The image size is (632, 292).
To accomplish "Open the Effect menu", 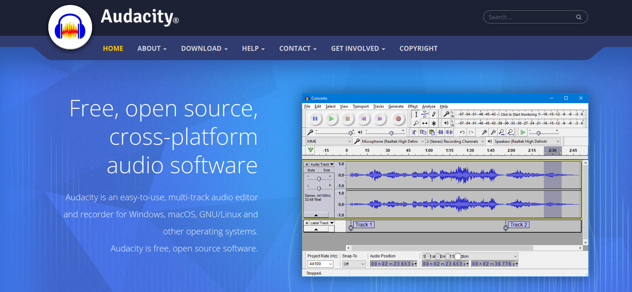I will click(412, 106).
